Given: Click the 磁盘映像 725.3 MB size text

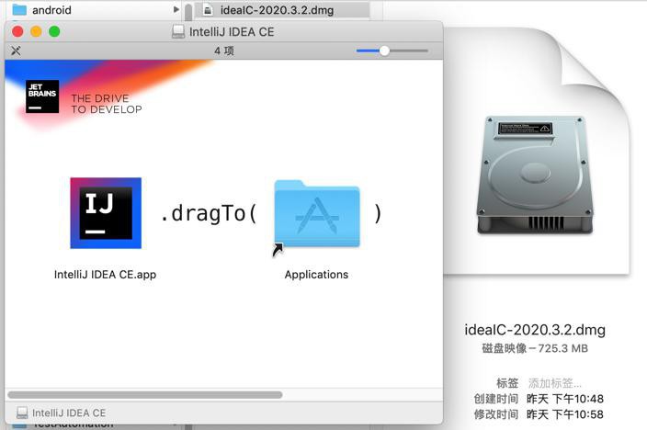Looking at the screenshot, I should tap(535, 349).
